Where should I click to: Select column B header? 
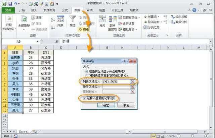(31, 47)
